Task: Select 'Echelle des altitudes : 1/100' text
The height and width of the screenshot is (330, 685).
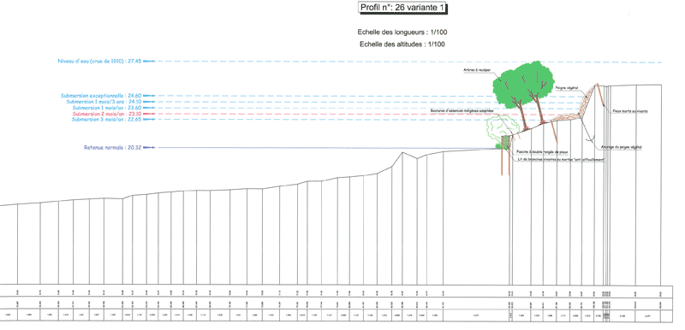Action: 402,44
